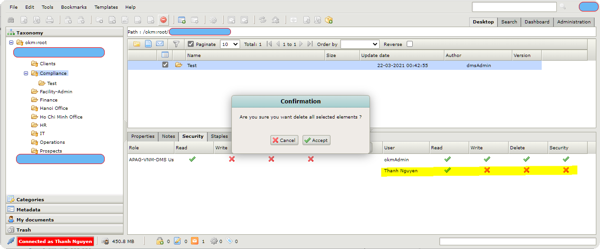Open the Trash panel in sidebar
600x249 pixels.
point(23,230)
